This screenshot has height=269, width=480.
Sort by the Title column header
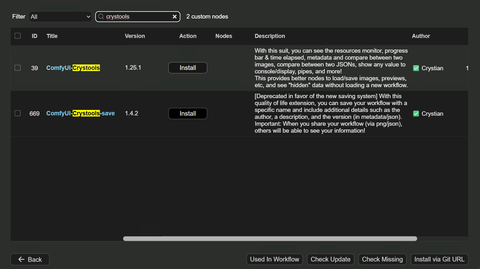(x=52, y=36)
